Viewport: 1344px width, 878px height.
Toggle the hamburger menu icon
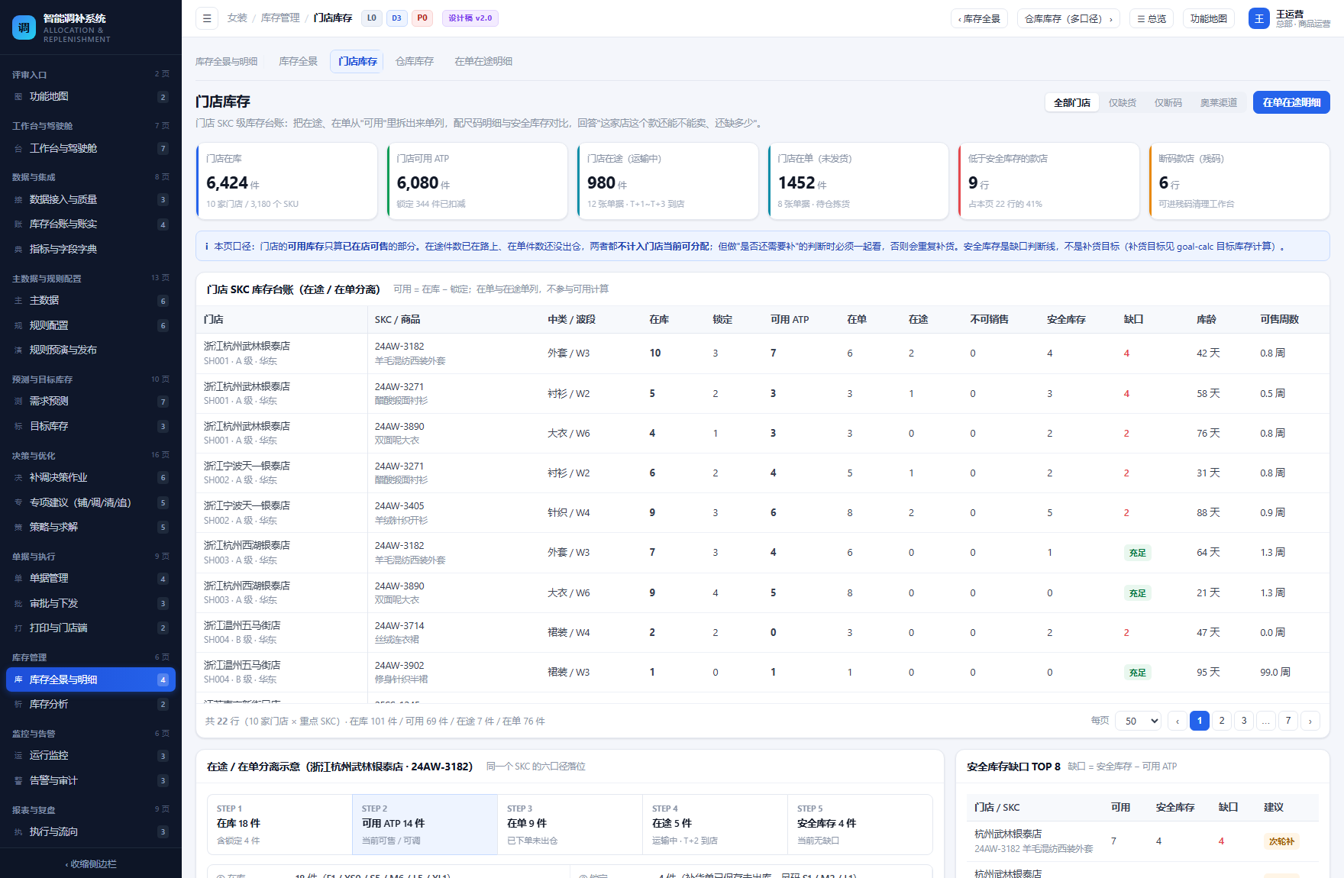coord(207,18)
